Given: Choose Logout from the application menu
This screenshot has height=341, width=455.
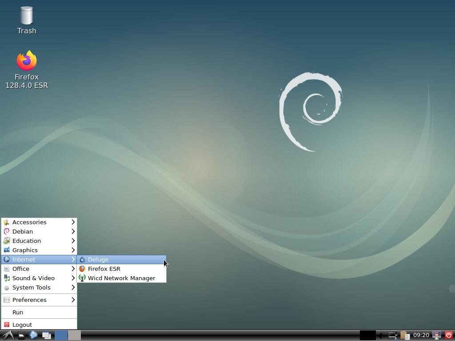Looking at the screenshot, I should coord(22,325).
